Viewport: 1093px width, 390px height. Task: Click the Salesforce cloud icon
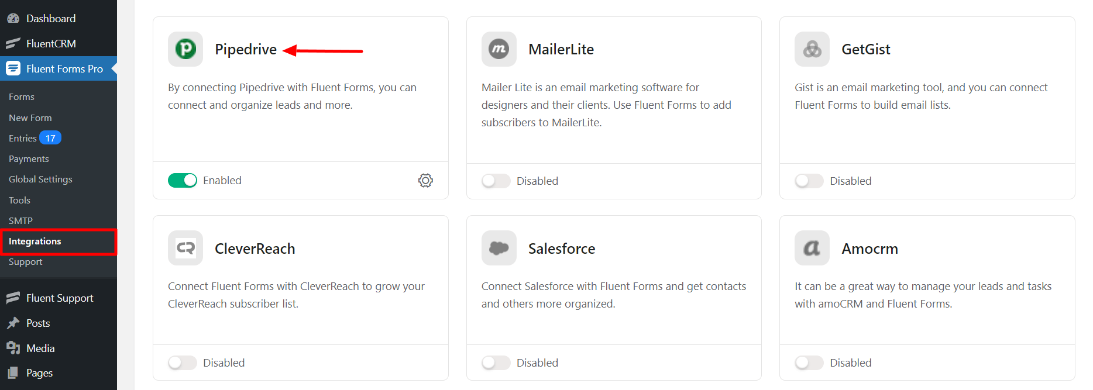(x=499, y=248)
